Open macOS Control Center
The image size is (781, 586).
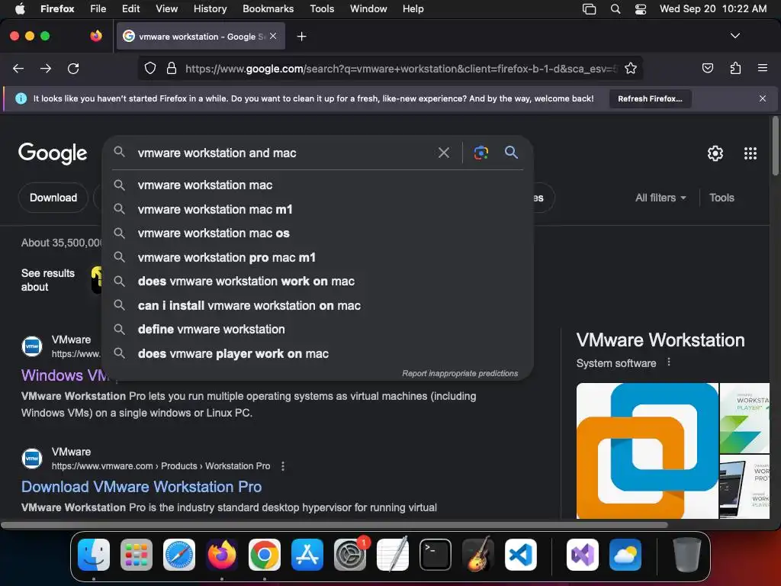pos(641,9)
